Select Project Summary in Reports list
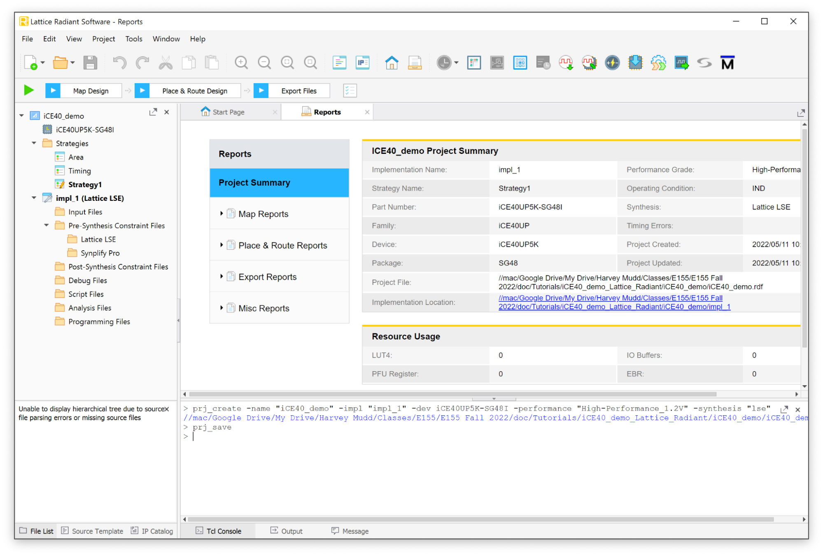 [279, 182]
